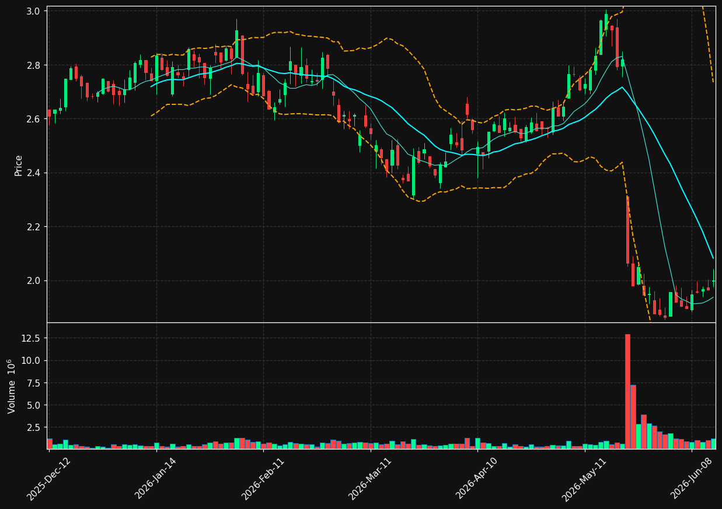Click the Volume axis title
722x509 pixels.
pyautogui.click(x=12, y=386)
